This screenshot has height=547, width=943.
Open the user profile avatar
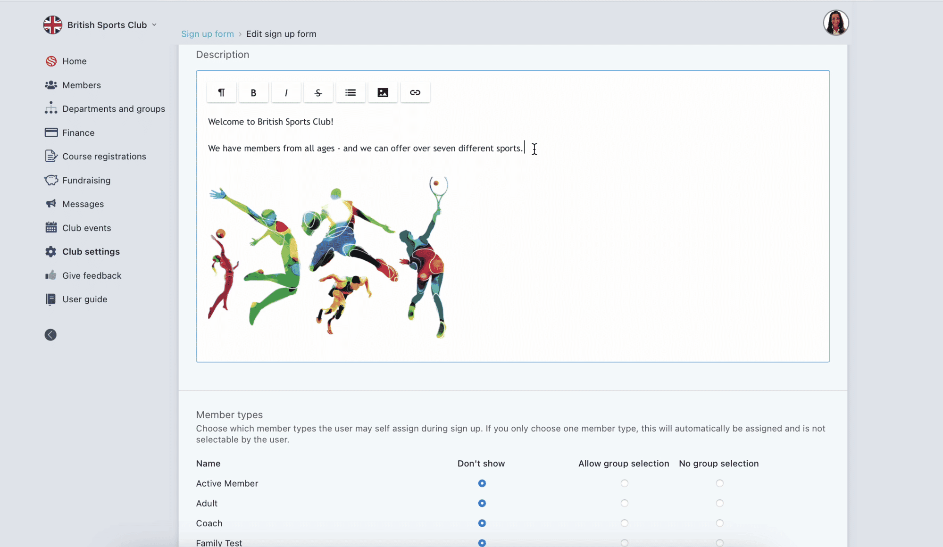click(835, 22)
